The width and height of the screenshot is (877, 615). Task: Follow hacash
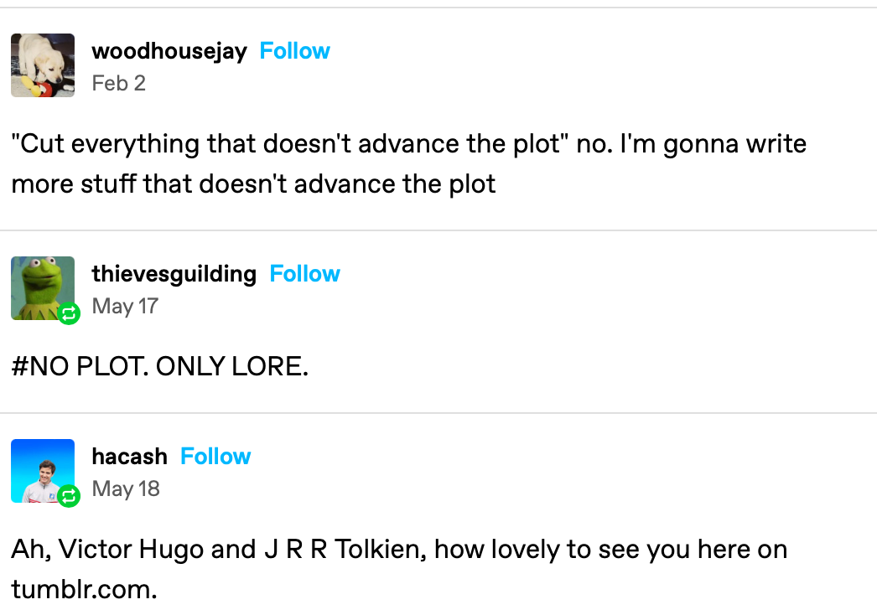215,457
